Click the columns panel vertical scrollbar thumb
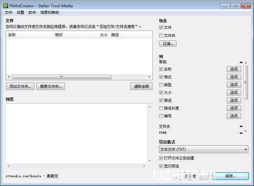 (246, 82)
